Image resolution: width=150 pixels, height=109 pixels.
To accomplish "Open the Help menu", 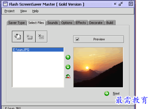I will tap(35, 11).
